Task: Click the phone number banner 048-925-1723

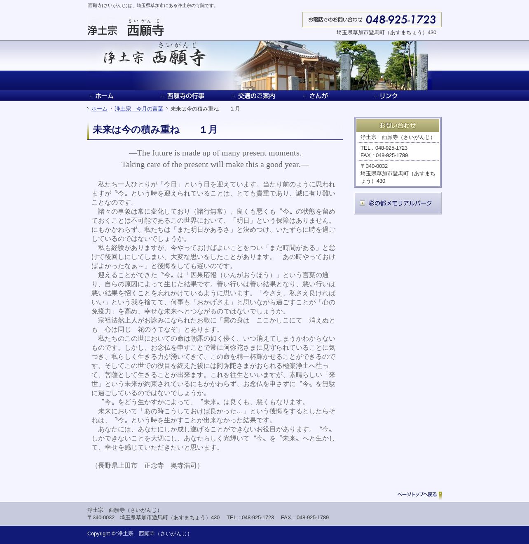Action: coord(372,19)
